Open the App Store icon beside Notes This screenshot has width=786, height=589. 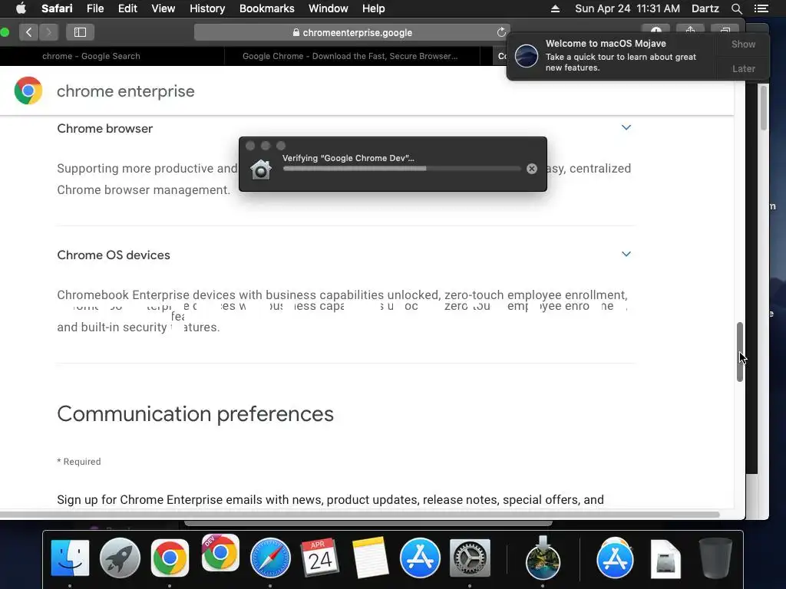tap(420, 558)
